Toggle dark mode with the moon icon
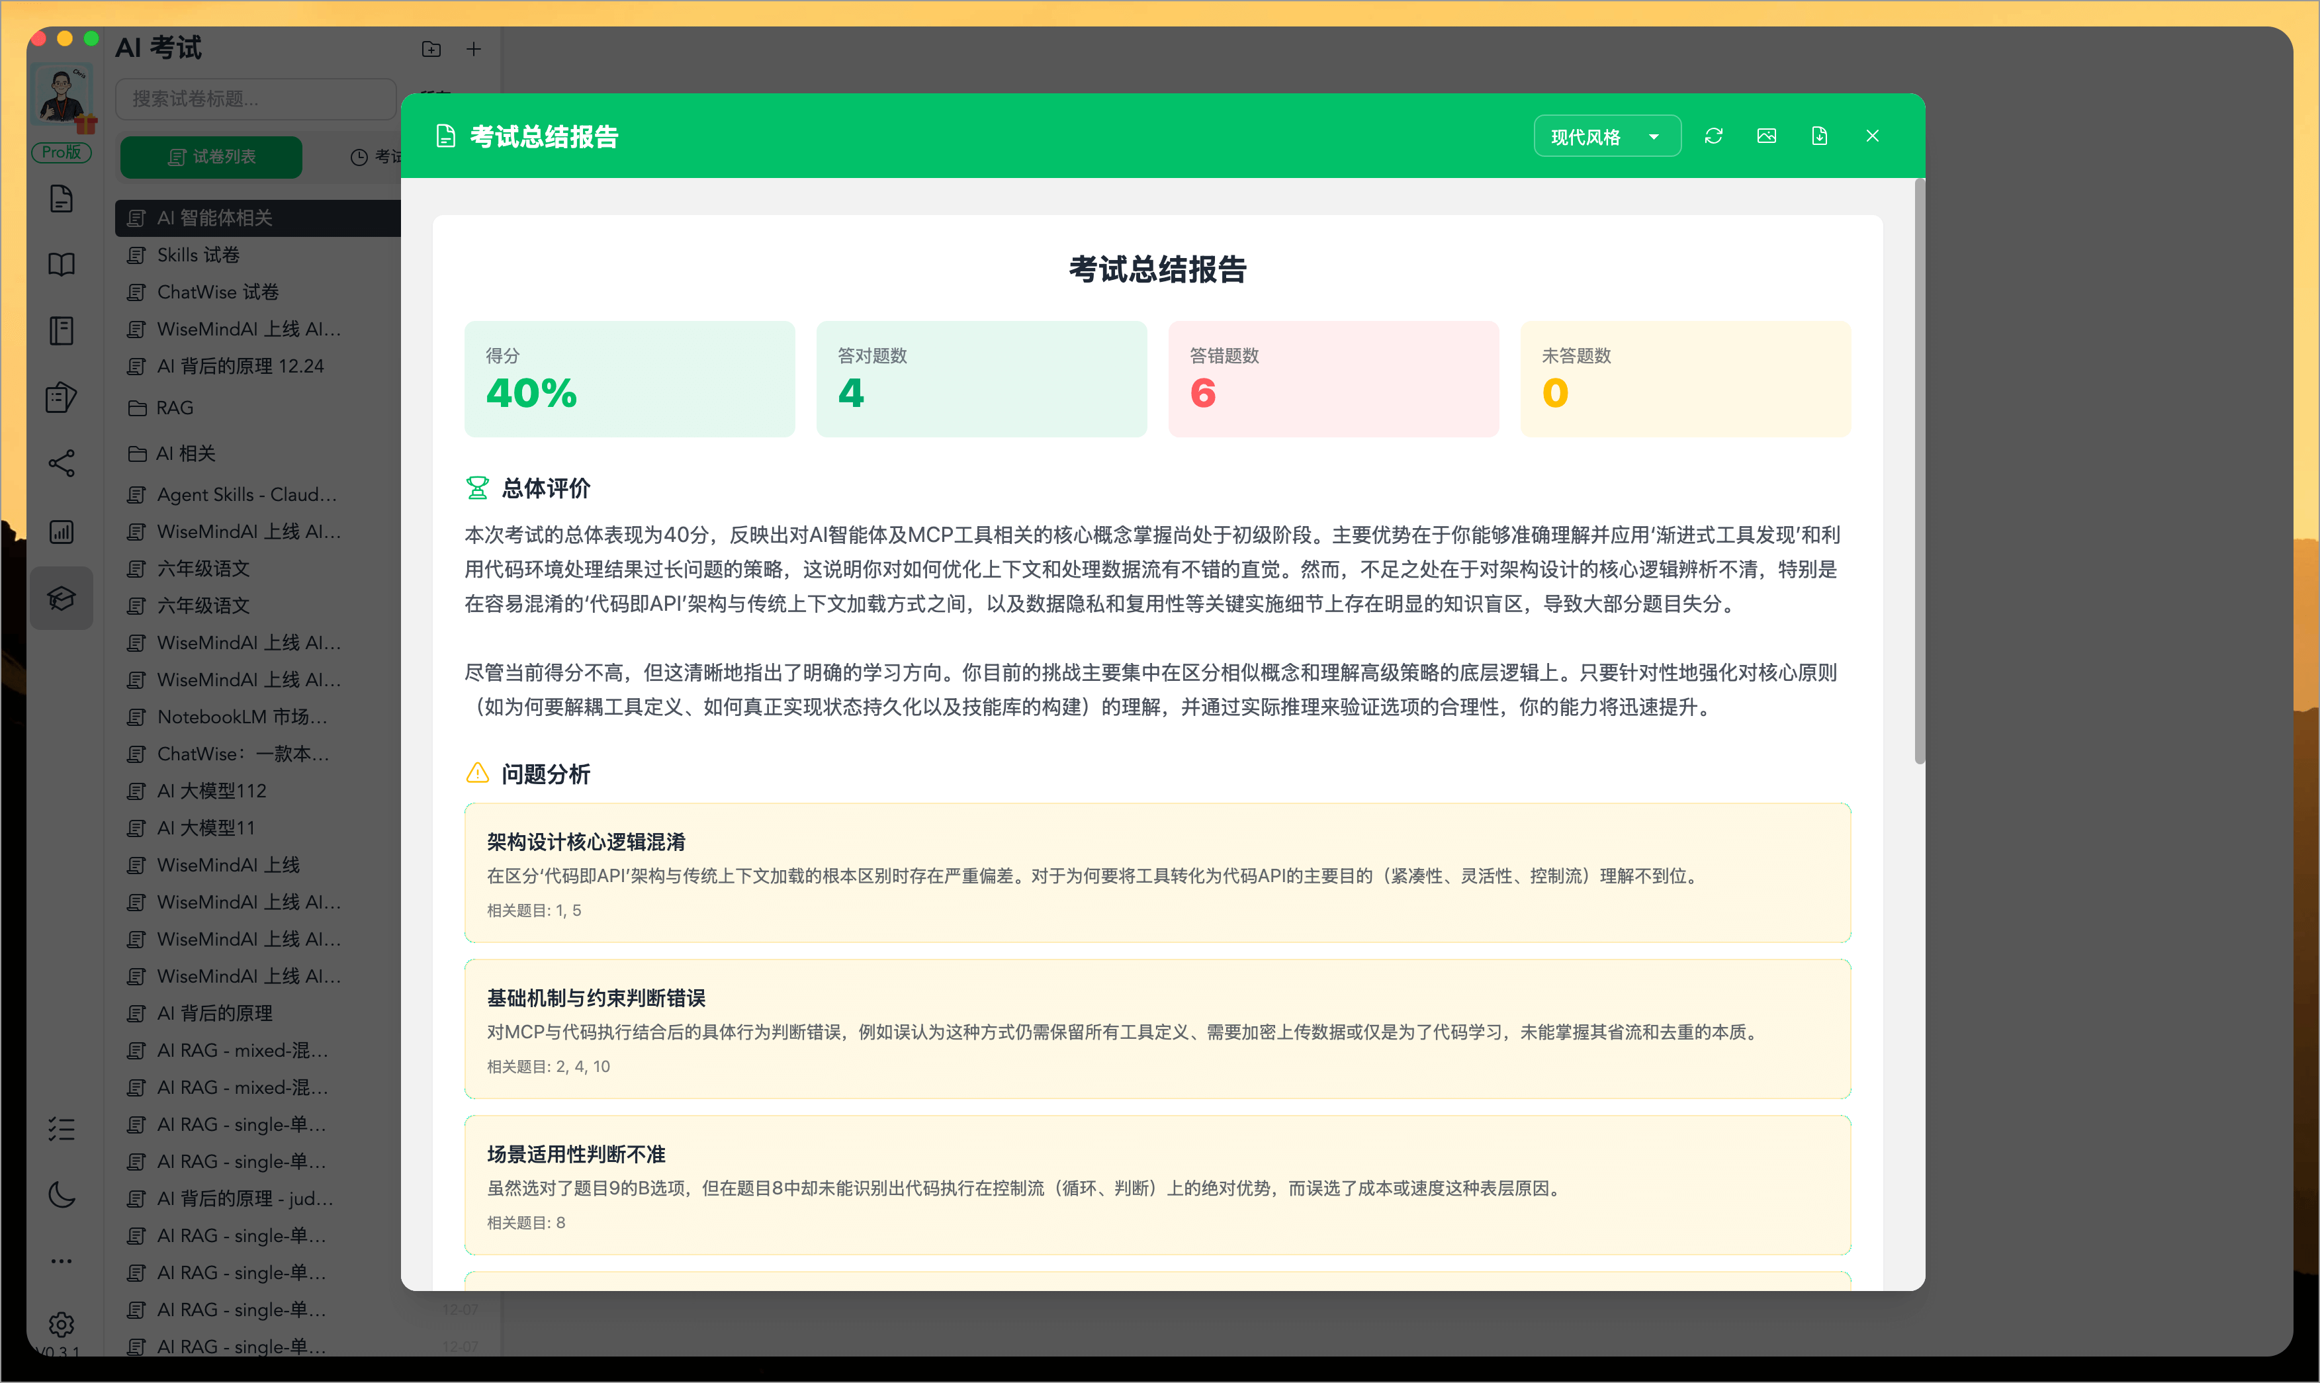The image size is (2320, 1383). click(x=62, y=1195)
